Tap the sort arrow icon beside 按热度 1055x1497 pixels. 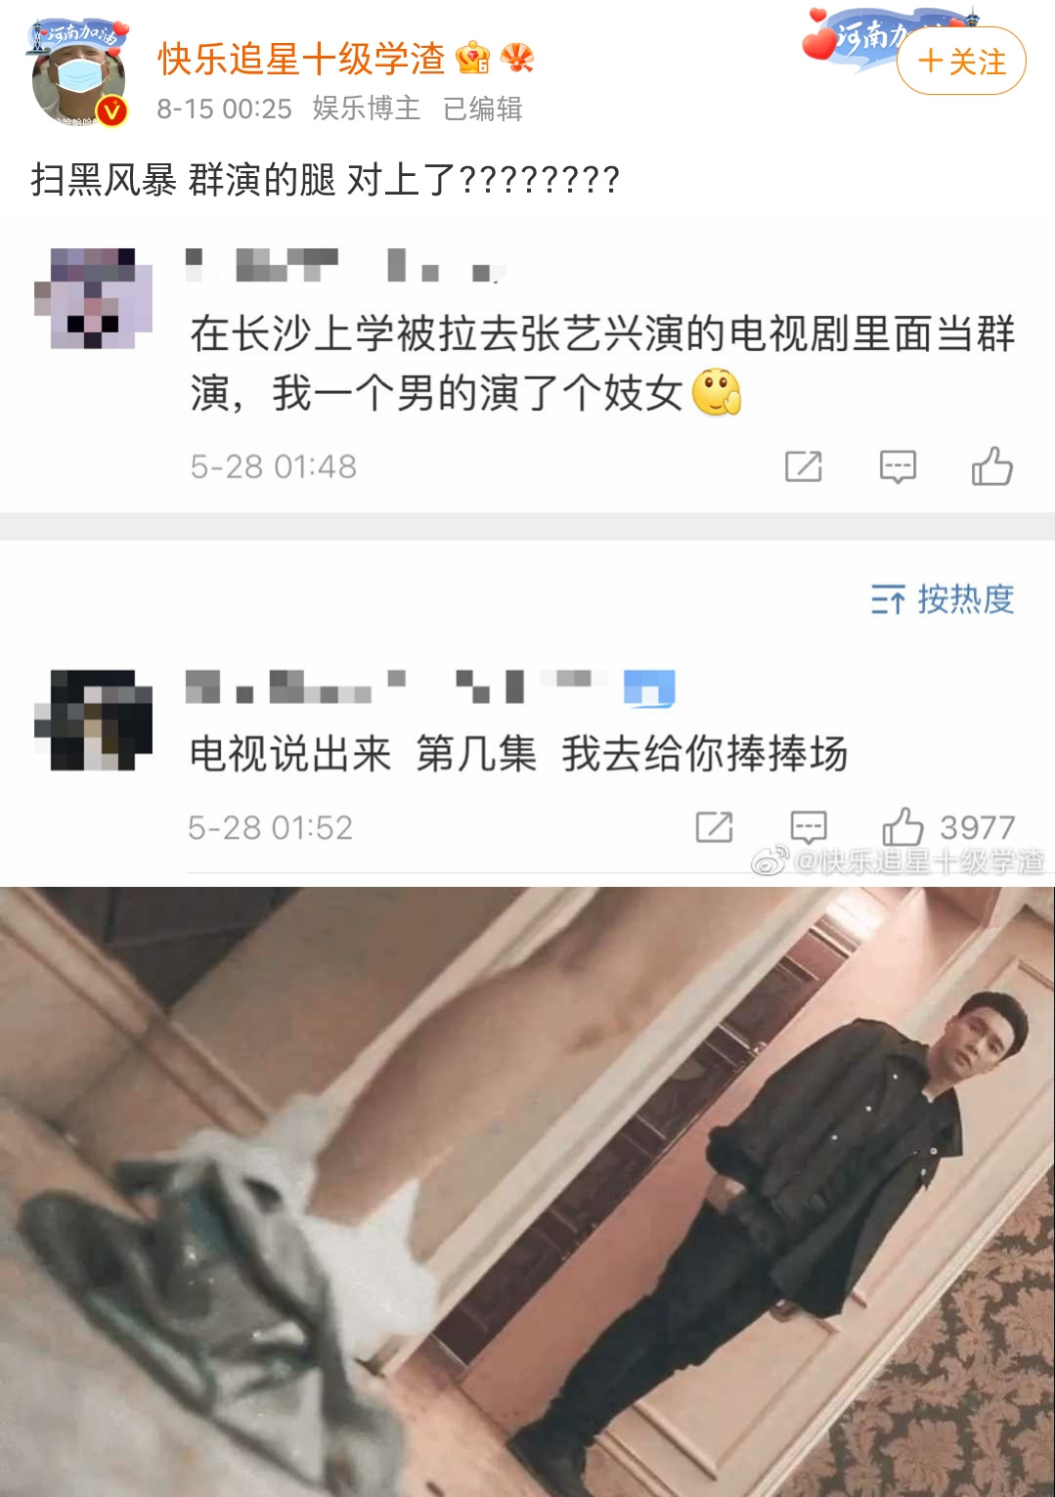click(x=888, y=599)
